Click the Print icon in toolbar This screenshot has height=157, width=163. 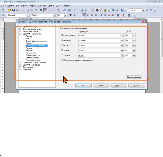coord(32,10)
